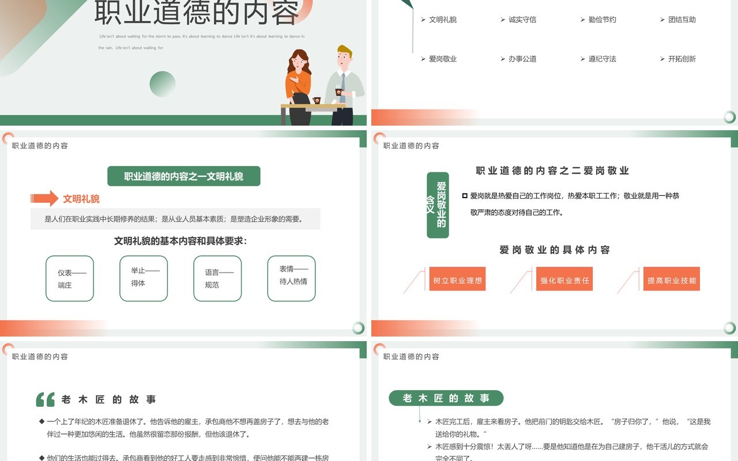This screenshot has width=738, height=461.
Task: Click heading '爱岗敬业的具体内容'
Action: tap(555, 250)
